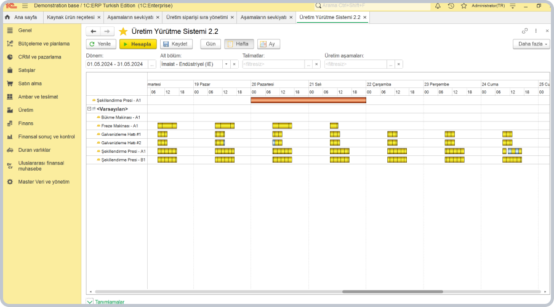Screen dimensions: 554x307
Task: Open Satın alma section
Action: click(30, 84)
